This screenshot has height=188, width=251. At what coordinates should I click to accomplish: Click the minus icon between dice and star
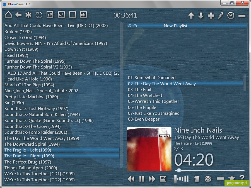[220, 179]
